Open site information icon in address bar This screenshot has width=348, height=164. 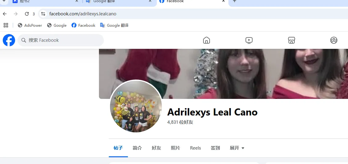pyautogui.click(x=43, y=14)
